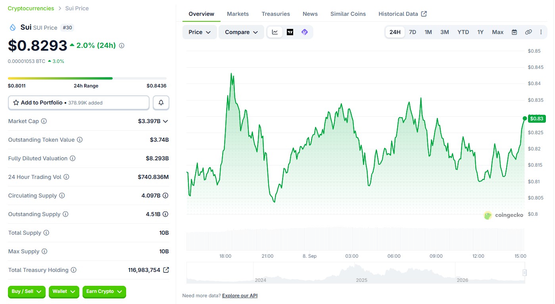Select the Max time range
The image size is (555, 304).
tap(498, 32)
